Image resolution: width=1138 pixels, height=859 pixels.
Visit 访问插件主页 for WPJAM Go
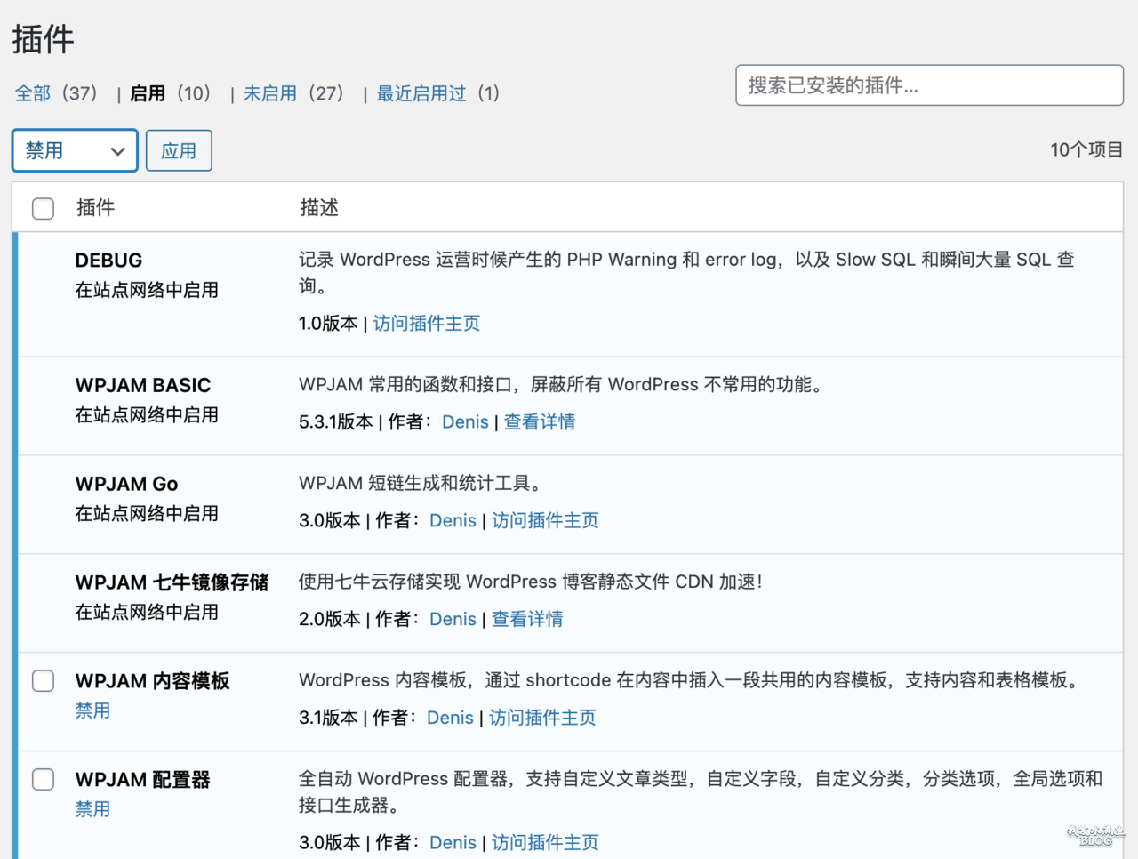coord(545,520)
